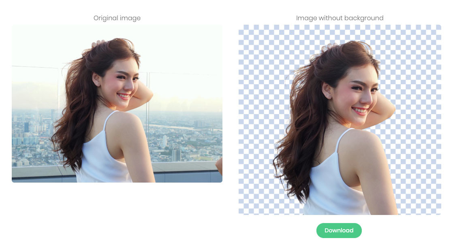Open the original image preview

[117, 104]
